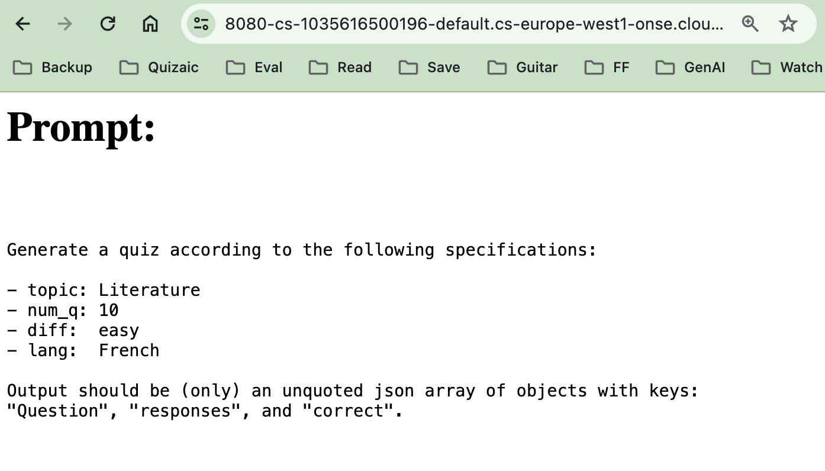Open the Backup bookmarks folder
This screenshot has height=471, width=825.
(x=53, y=67)
